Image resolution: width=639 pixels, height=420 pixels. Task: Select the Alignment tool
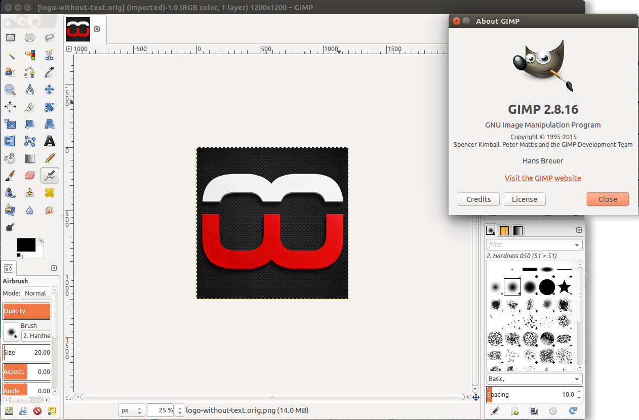coord(10,107)
